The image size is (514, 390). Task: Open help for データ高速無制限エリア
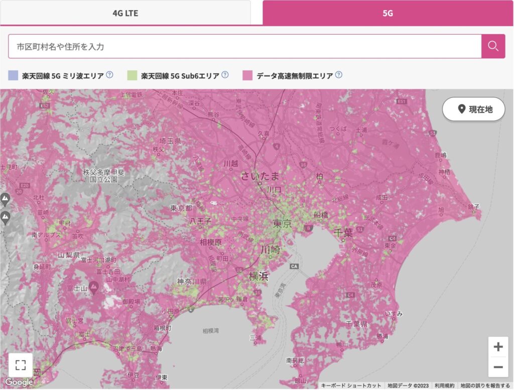pyautogui.click(x=339, y=75)
